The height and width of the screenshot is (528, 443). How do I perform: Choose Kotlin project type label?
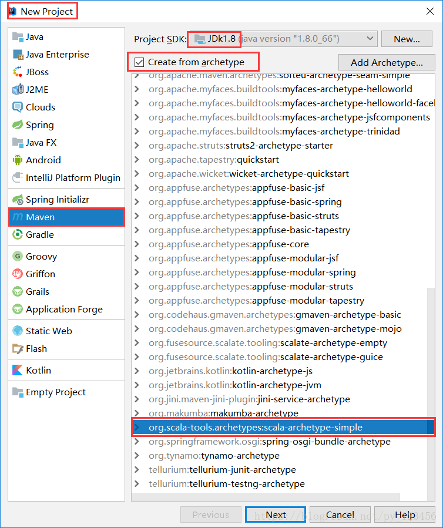38,370
